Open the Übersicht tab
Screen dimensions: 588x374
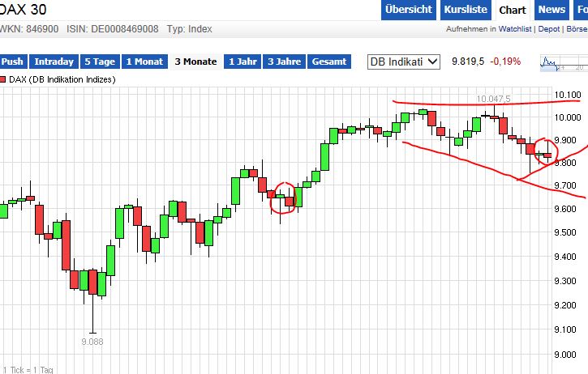[408, 10]
